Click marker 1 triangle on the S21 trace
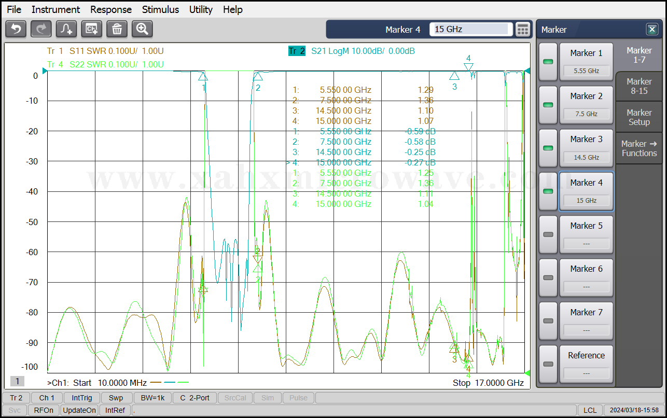The width and height of the screenshot is (667, 418). (203, 76)
